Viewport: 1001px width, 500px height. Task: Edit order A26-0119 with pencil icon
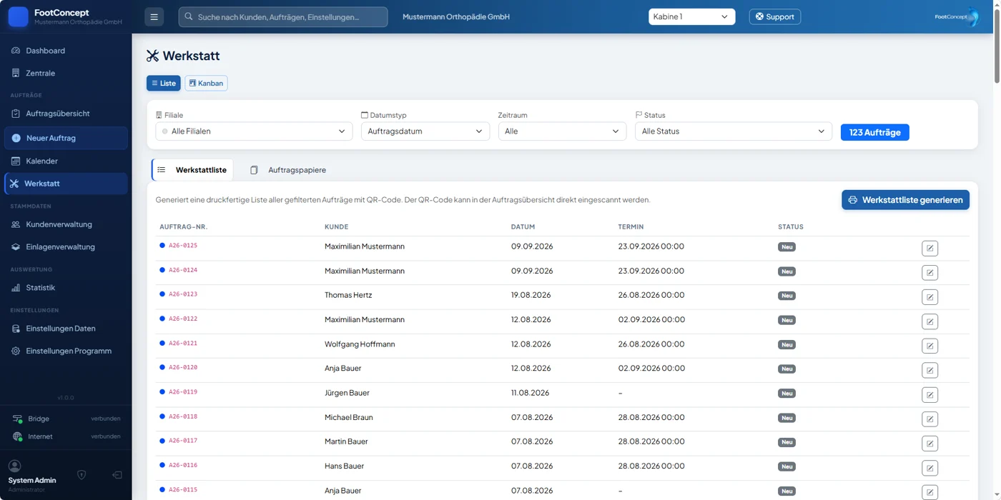(929, 394)
